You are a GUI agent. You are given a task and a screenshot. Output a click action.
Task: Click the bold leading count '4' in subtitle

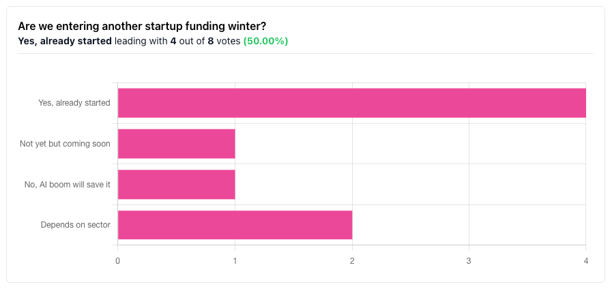coord(173,41)
